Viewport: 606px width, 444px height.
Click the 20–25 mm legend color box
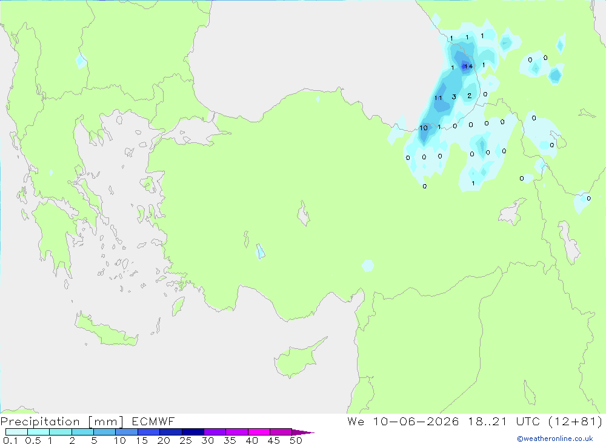(x=170, y=432)
